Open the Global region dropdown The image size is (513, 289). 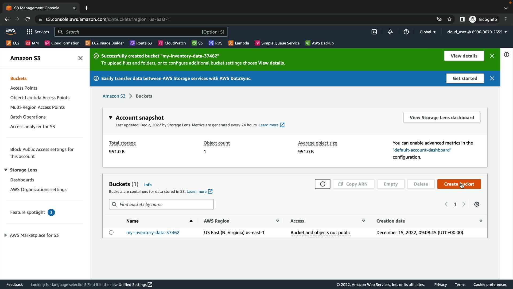pos(428,32)
